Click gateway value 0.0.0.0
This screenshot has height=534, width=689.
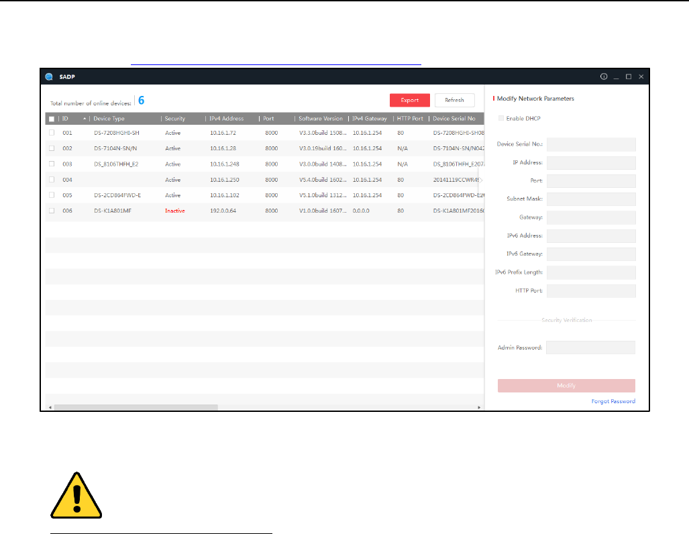pyautogui.click(x=361, y=211)
